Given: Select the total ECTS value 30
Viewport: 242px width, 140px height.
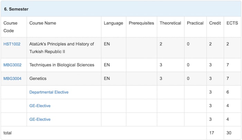Looking at the screenshot, I should coord(229,132).
